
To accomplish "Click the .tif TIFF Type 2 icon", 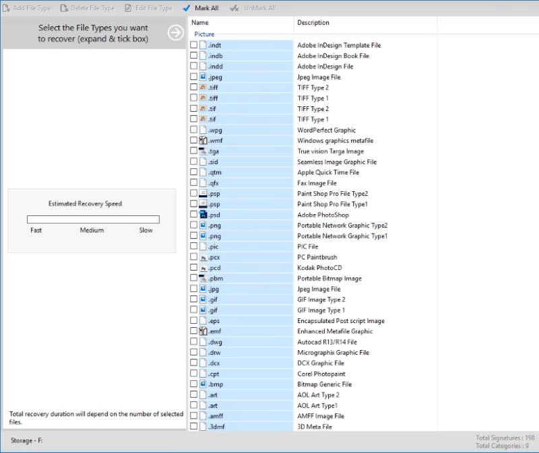I will [x=203, y=108].
